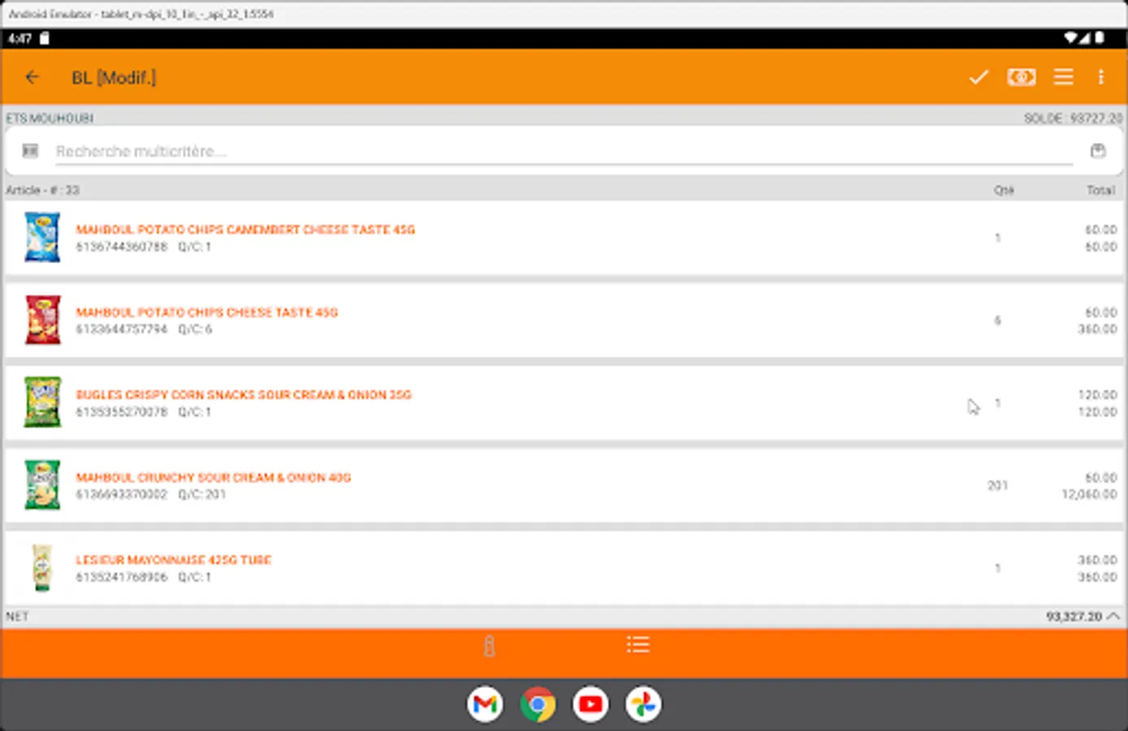Viewport: 1128px width, 731px height.
Task: Select LESIEUR MAYONNAISE 425G TUBE
Action: click(x=173, y=560)
